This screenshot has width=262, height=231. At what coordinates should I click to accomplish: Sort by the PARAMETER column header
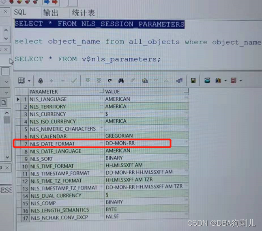pos(66,92)
